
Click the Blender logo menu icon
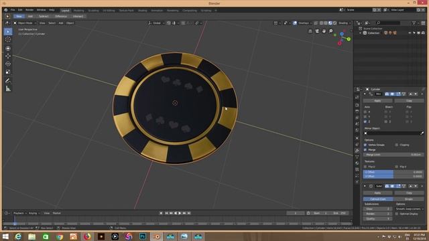(x=6, y=10)
